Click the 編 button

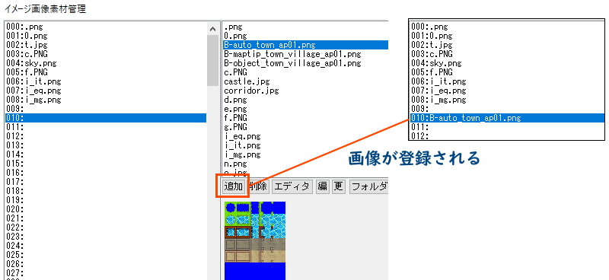click(322, 187)
